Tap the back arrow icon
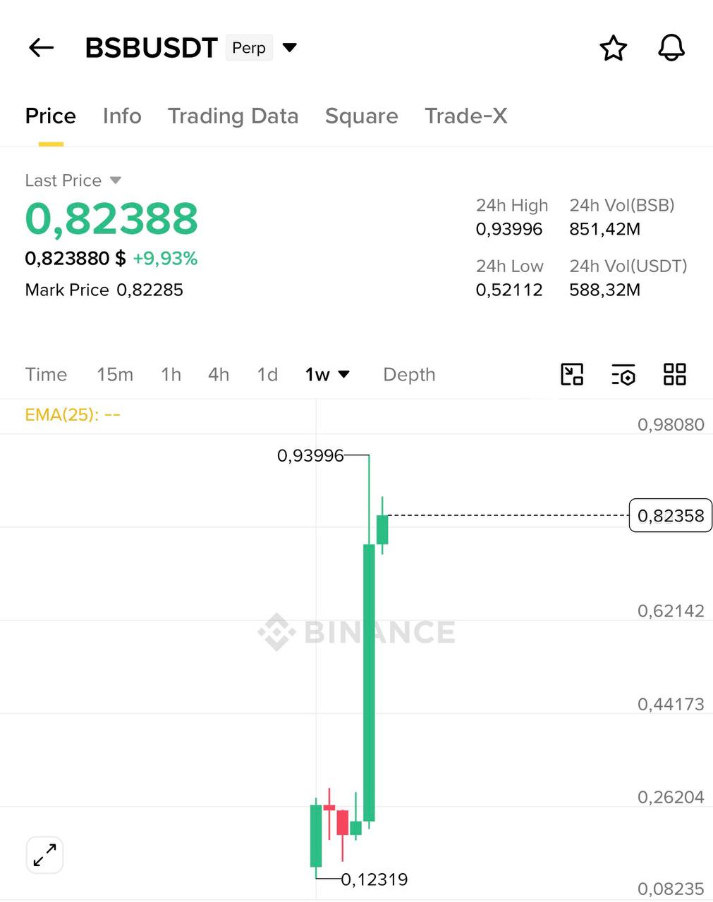This screenshot has height=902, width=713. pos(42,48)
